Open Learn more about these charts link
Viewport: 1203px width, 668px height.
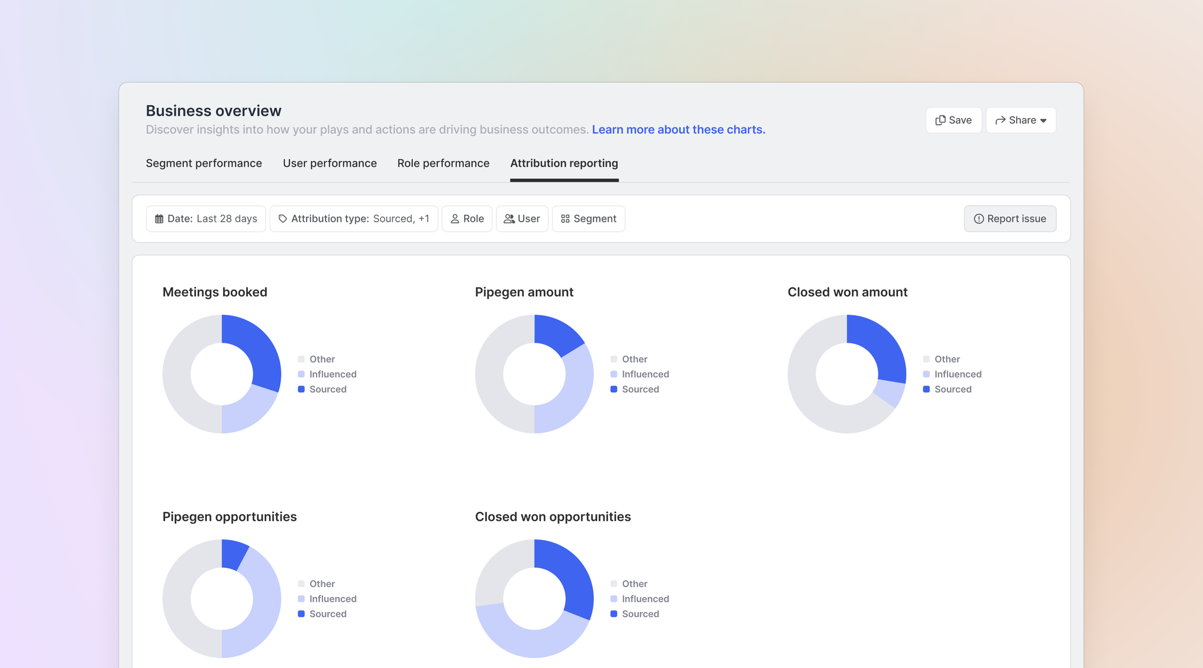coord(678,130)
